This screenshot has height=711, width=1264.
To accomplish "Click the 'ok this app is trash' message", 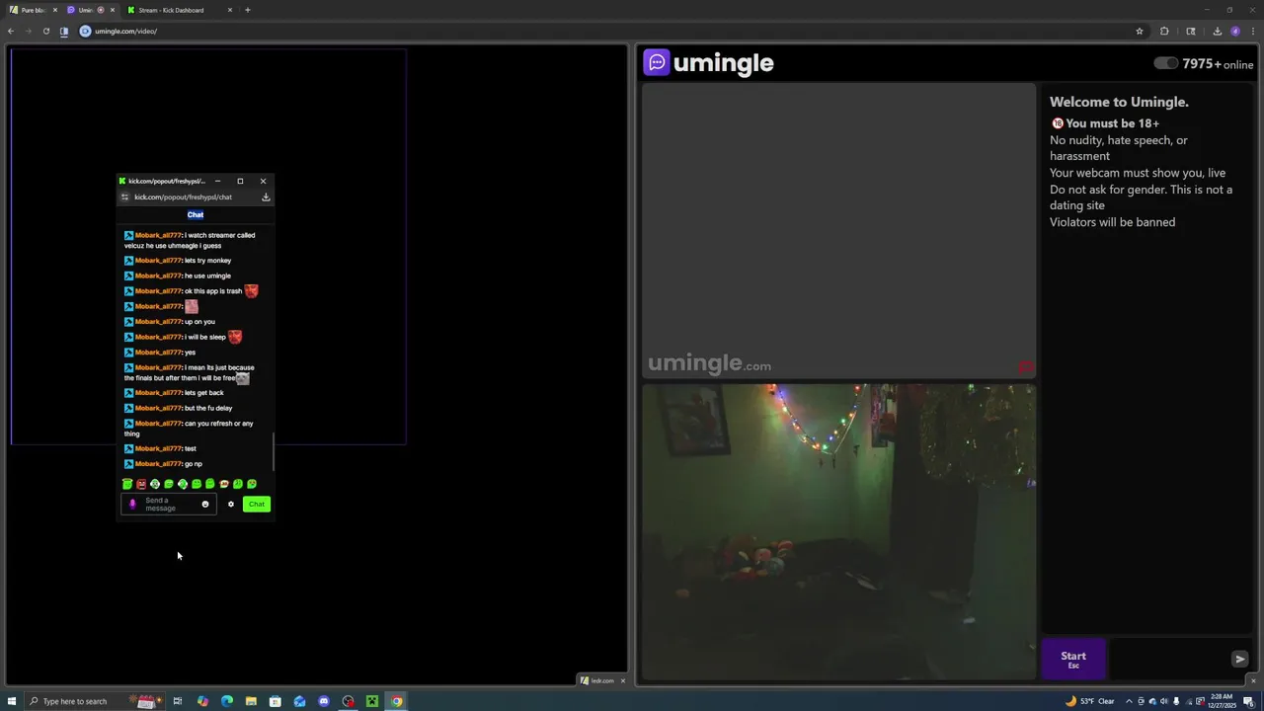I will tap(192, 291).
